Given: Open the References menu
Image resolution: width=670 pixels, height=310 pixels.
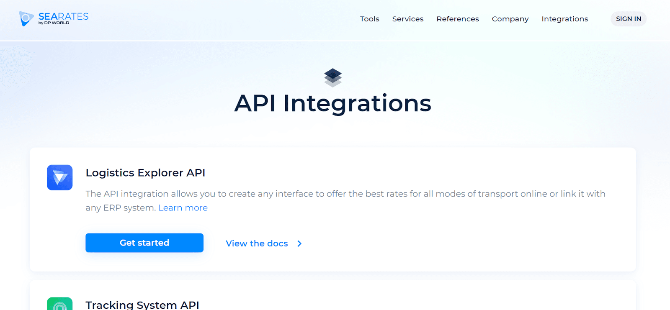Looking at the screenshot, I should click(x=458, y=19).
